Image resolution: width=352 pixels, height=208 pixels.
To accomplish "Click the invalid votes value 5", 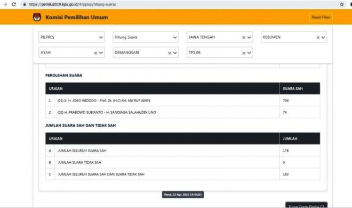I will pyautogui.click(x=284, y=162).
